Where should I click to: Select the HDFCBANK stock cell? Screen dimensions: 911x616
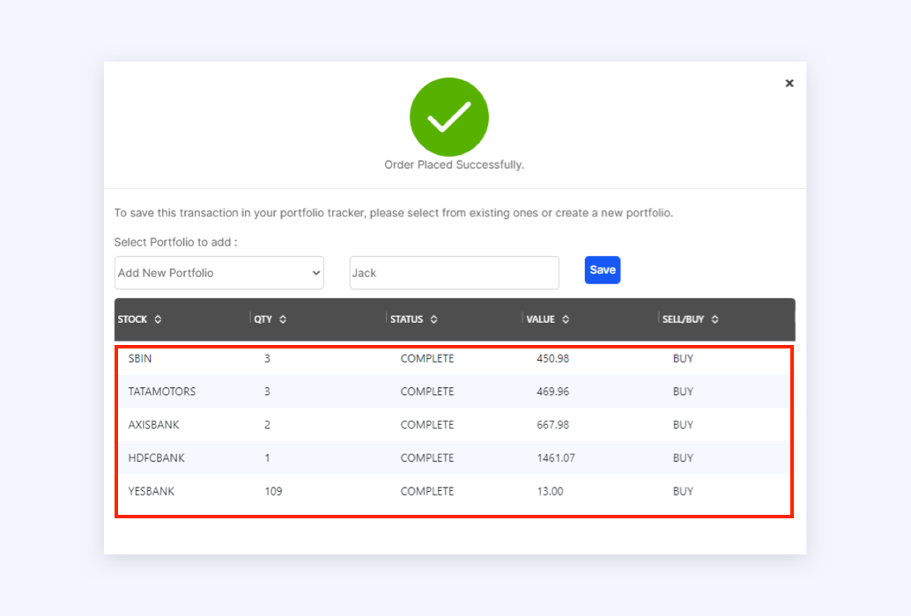156,458
